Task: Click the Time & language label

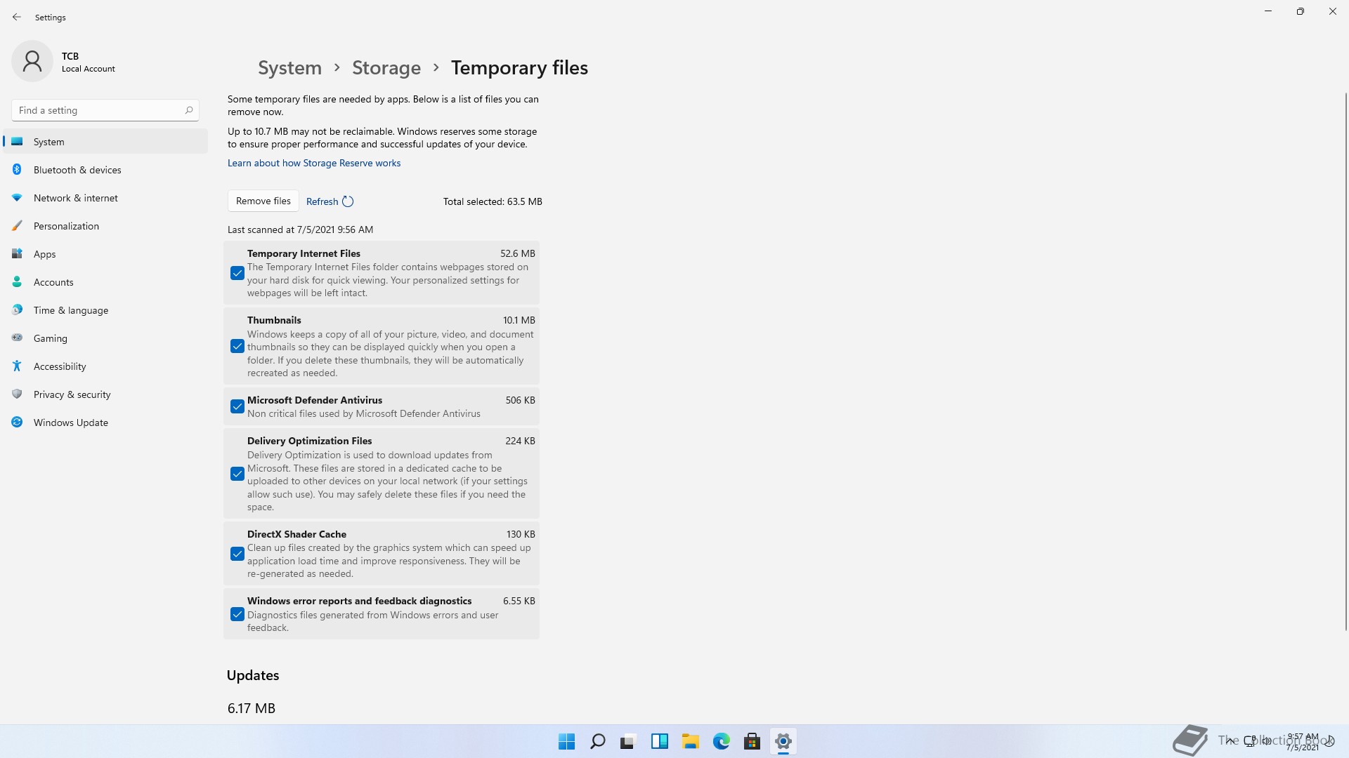Action: click(x=71, y=310)
